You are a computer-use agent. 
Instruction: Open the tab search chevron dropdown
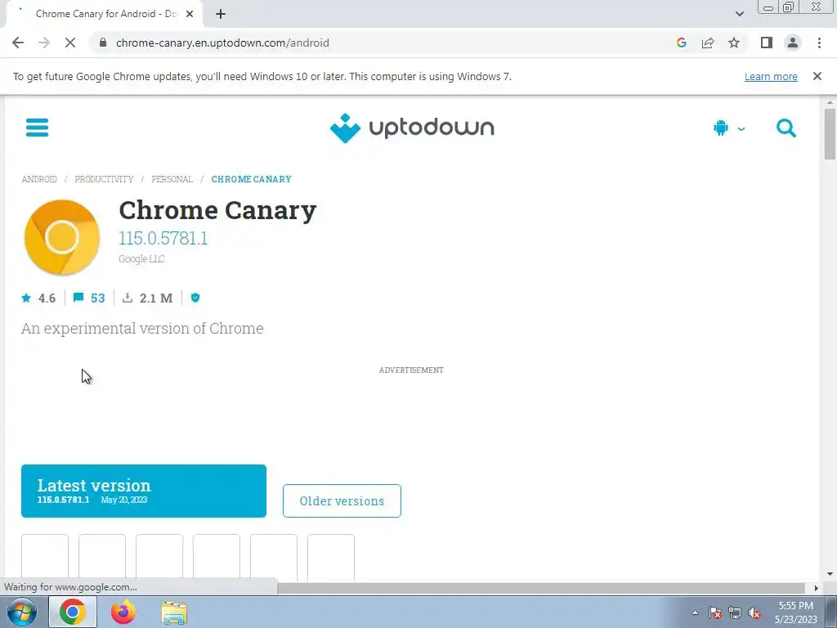tap(739, 14)
